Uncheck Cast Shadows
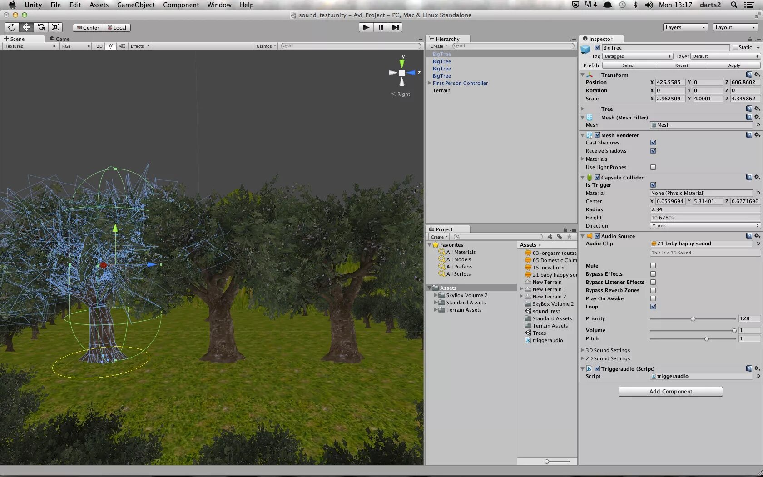The width and height of the screenshot is (763, 477). [x=653, y=143]
